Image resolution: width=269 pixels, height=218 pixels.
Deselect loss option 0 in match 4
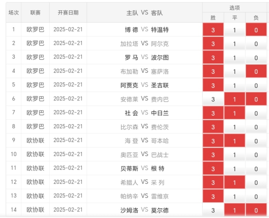[x=256, y=71]
